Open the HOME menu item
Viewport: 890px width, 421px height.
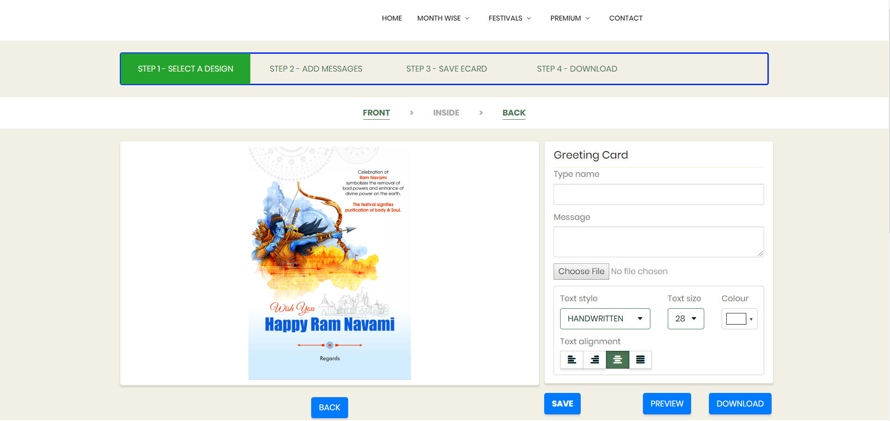[x=392, y=18]
